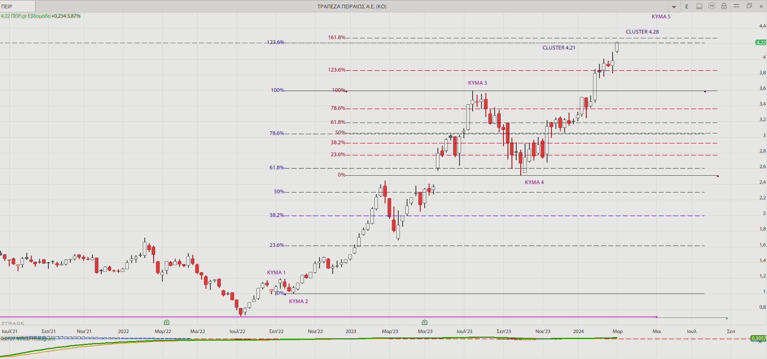Click the E events icon in title bar
Image resolution: width=767 pixels, height=359 pixels.
pyautogui.click(x=687, y=6)
